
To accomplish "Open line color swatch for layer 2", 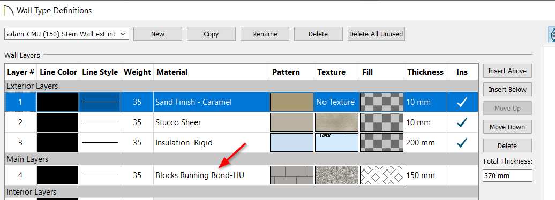I will click(x=58, y=122).
